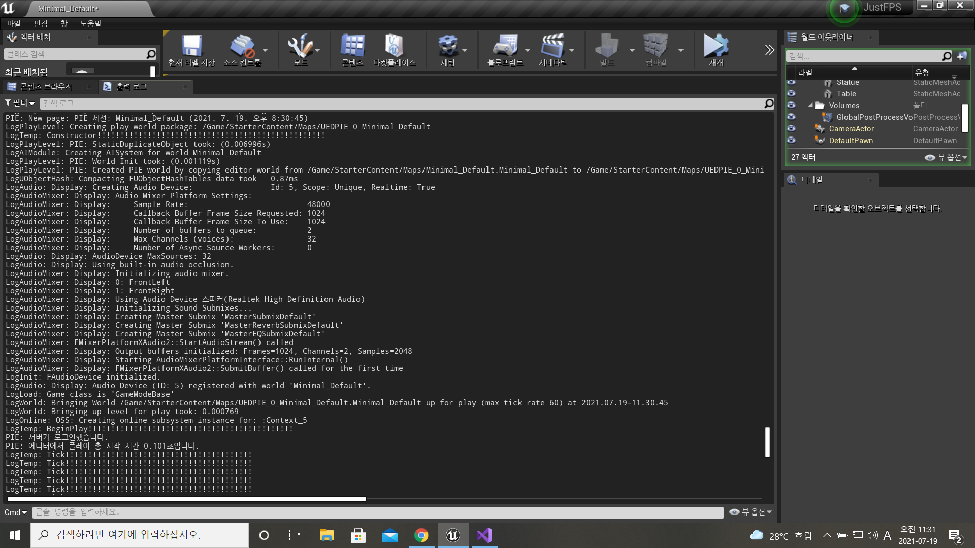The width and height of the screenshot is (975, 548).
Task: Click the output log horizontal scrollbar
Action: click(187, 499)
